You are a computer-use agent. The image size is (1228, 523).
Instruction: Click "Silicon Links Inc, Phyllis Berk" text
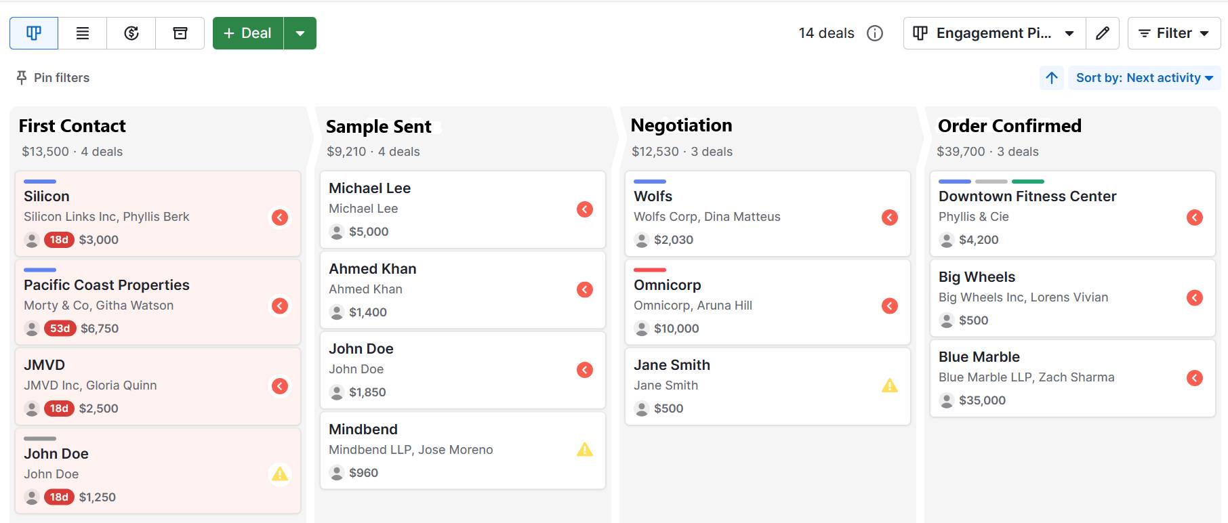tap(106, 217)
